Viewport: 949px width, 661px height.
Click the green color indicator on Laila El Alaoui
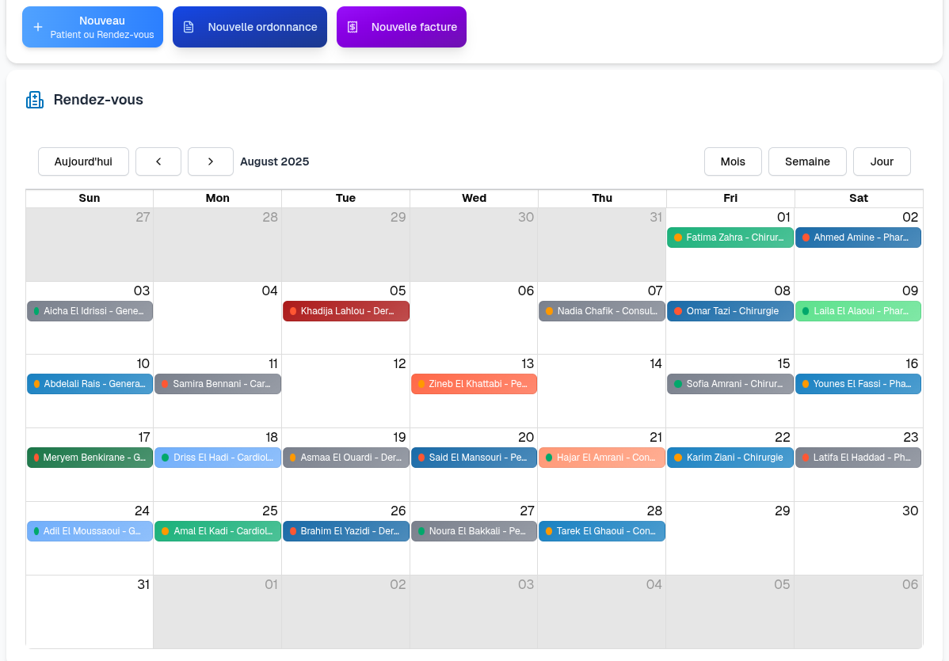click(x=806, y=310)
